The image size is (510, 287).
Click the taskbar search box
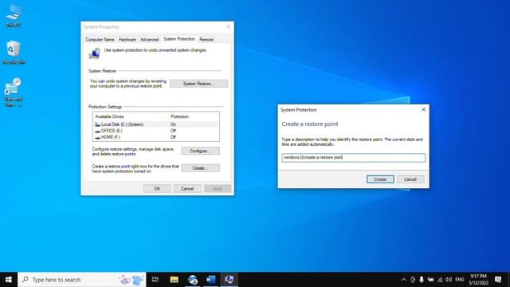[x=82, y=280]
